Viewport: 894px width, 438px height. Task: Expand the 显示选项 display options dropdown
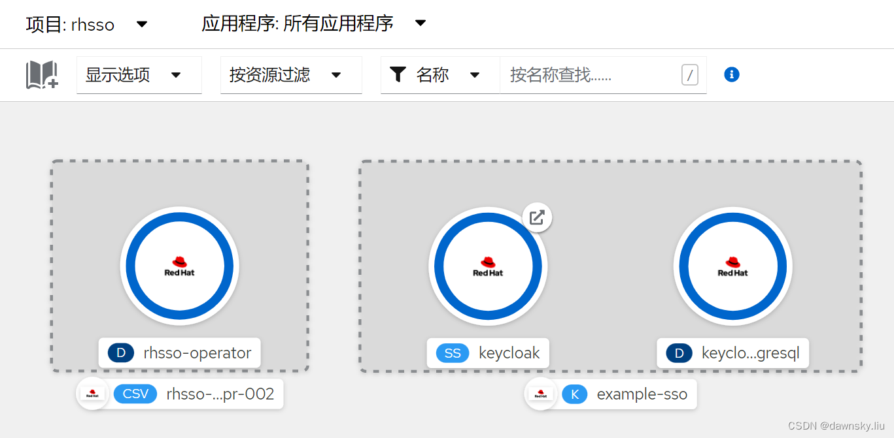[139, 75]
